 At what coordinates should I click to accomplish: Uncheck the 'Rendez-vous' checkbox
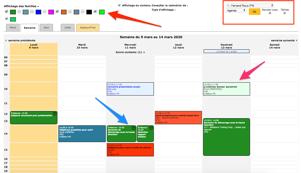point(270,13)
